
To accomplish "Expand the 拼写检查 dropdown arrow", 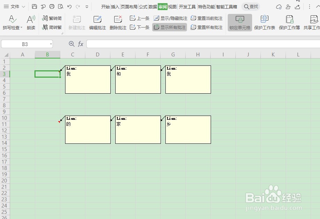I will (x=21, y=28).
